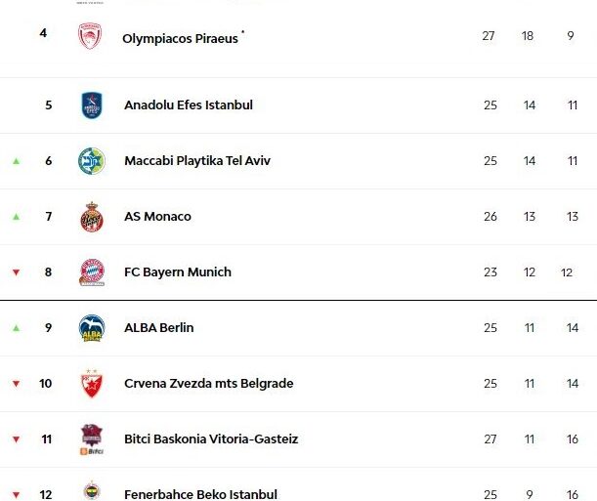Viewport: 597px width, 501px height.
Task: Go to the AS Monaco team page
Action: (x=157, y=217)
